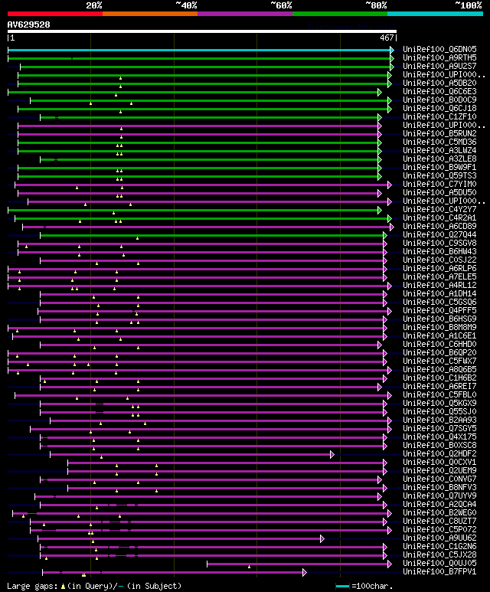Click the UniRef100_Q6CJ18 label
The height and width of the screenshot is (592, 490).
(x=439, y=108)
